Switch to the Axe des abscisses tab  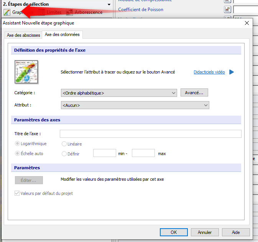tap(23, 35)
